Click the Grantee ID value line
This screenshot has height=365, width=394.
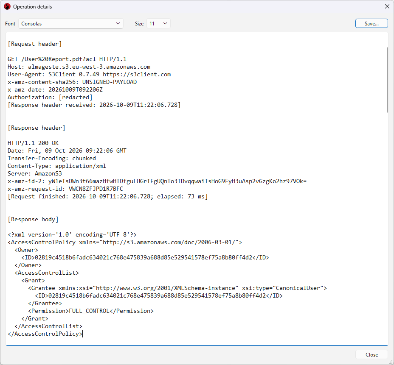[159, 295]
